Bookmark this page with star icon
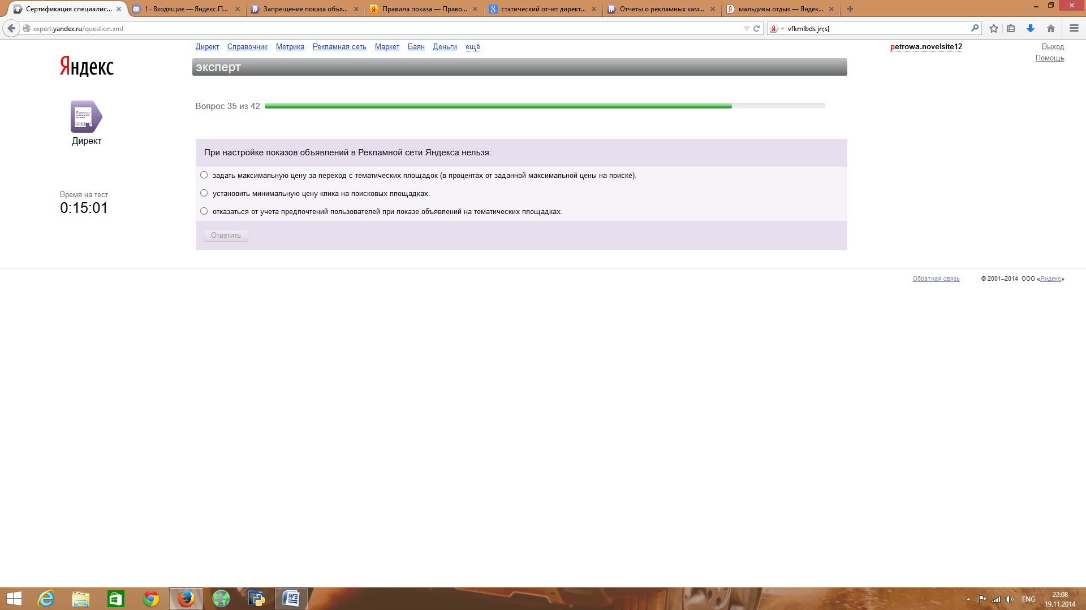Viewport: 1086px width, 610px height. (994, 28)
